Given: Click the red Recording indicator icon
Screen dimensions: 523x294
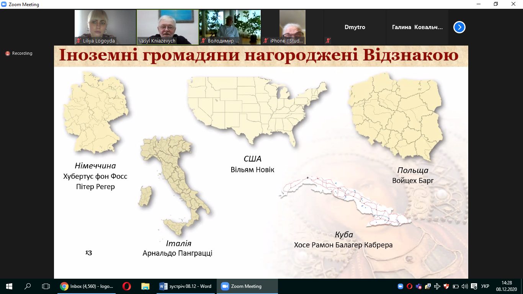Looking at the screenshot, I should (x=7, y=54).
